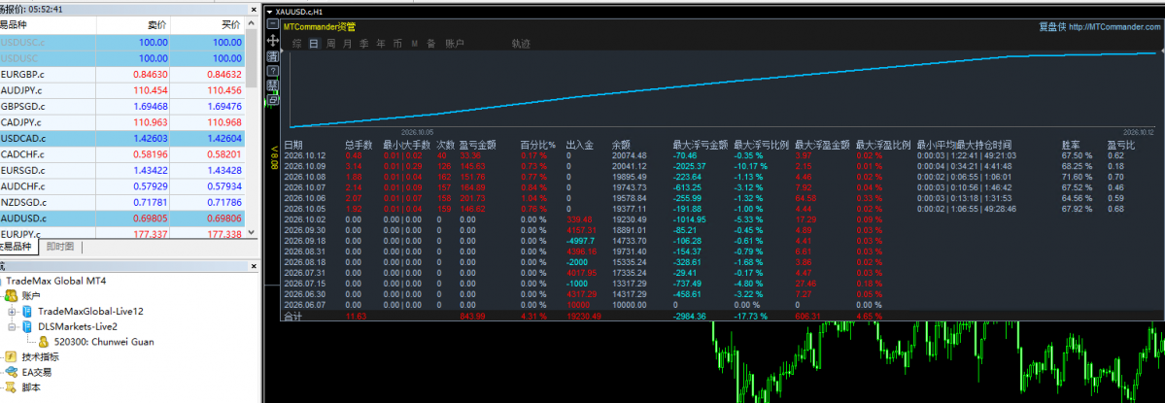Click the 2026.10.08 date row
The image size is (1165, 403).
(305, 177)
